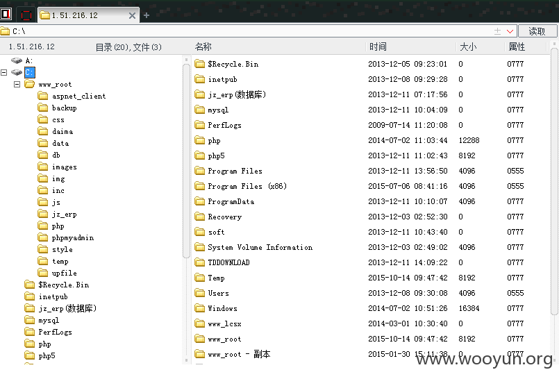The image size is (559, 379).
Task: Click the Program Files (x86) folder icon
Action: (x=200, y=186)
